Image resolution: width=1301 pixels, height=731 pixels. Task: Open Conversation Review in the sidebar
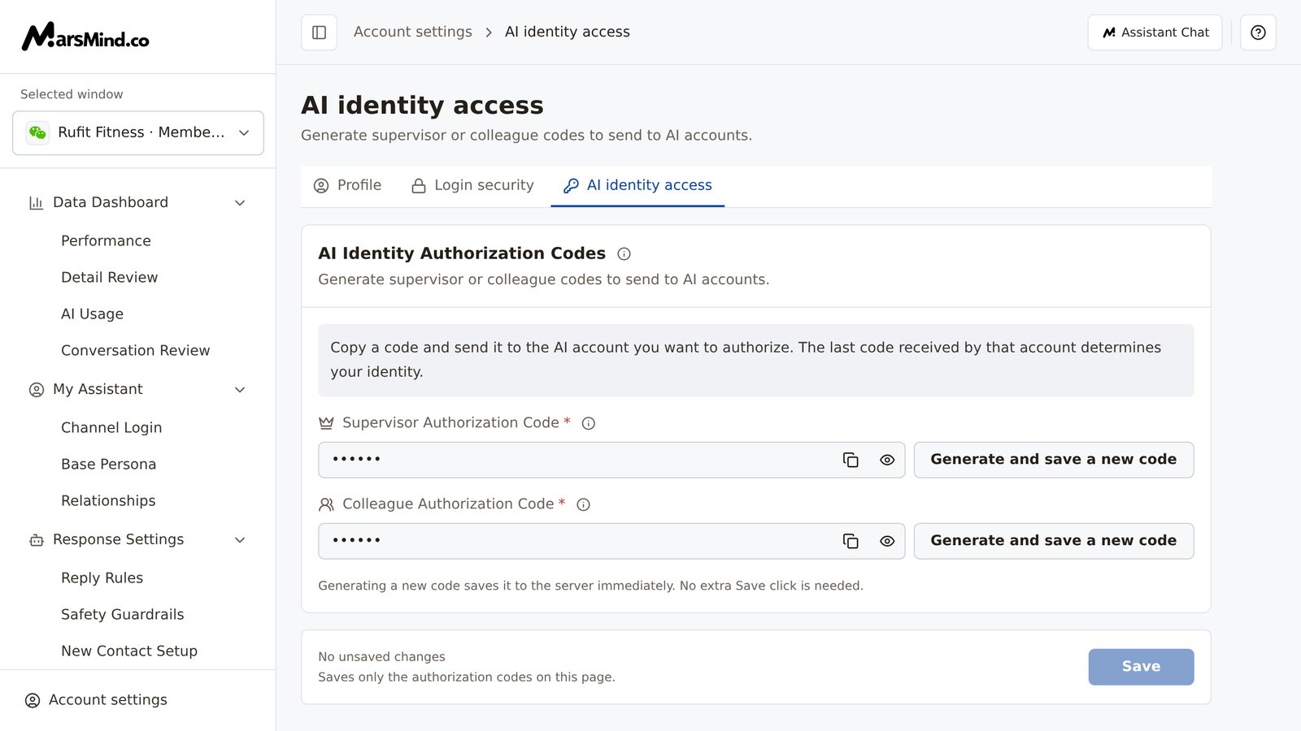135,350
